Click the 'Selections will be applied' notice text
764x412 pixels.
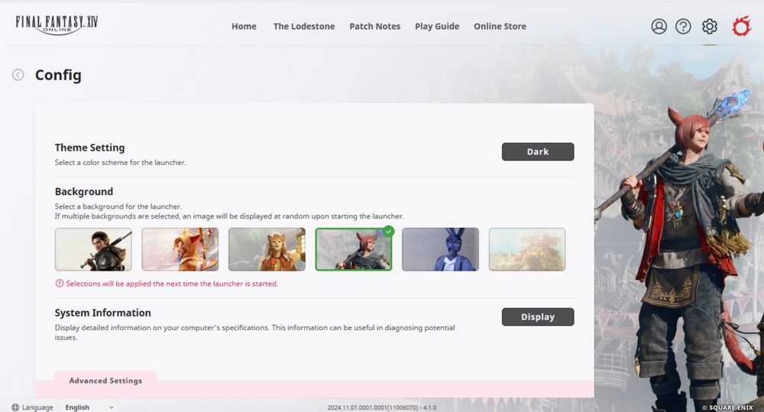coord(172,284)
